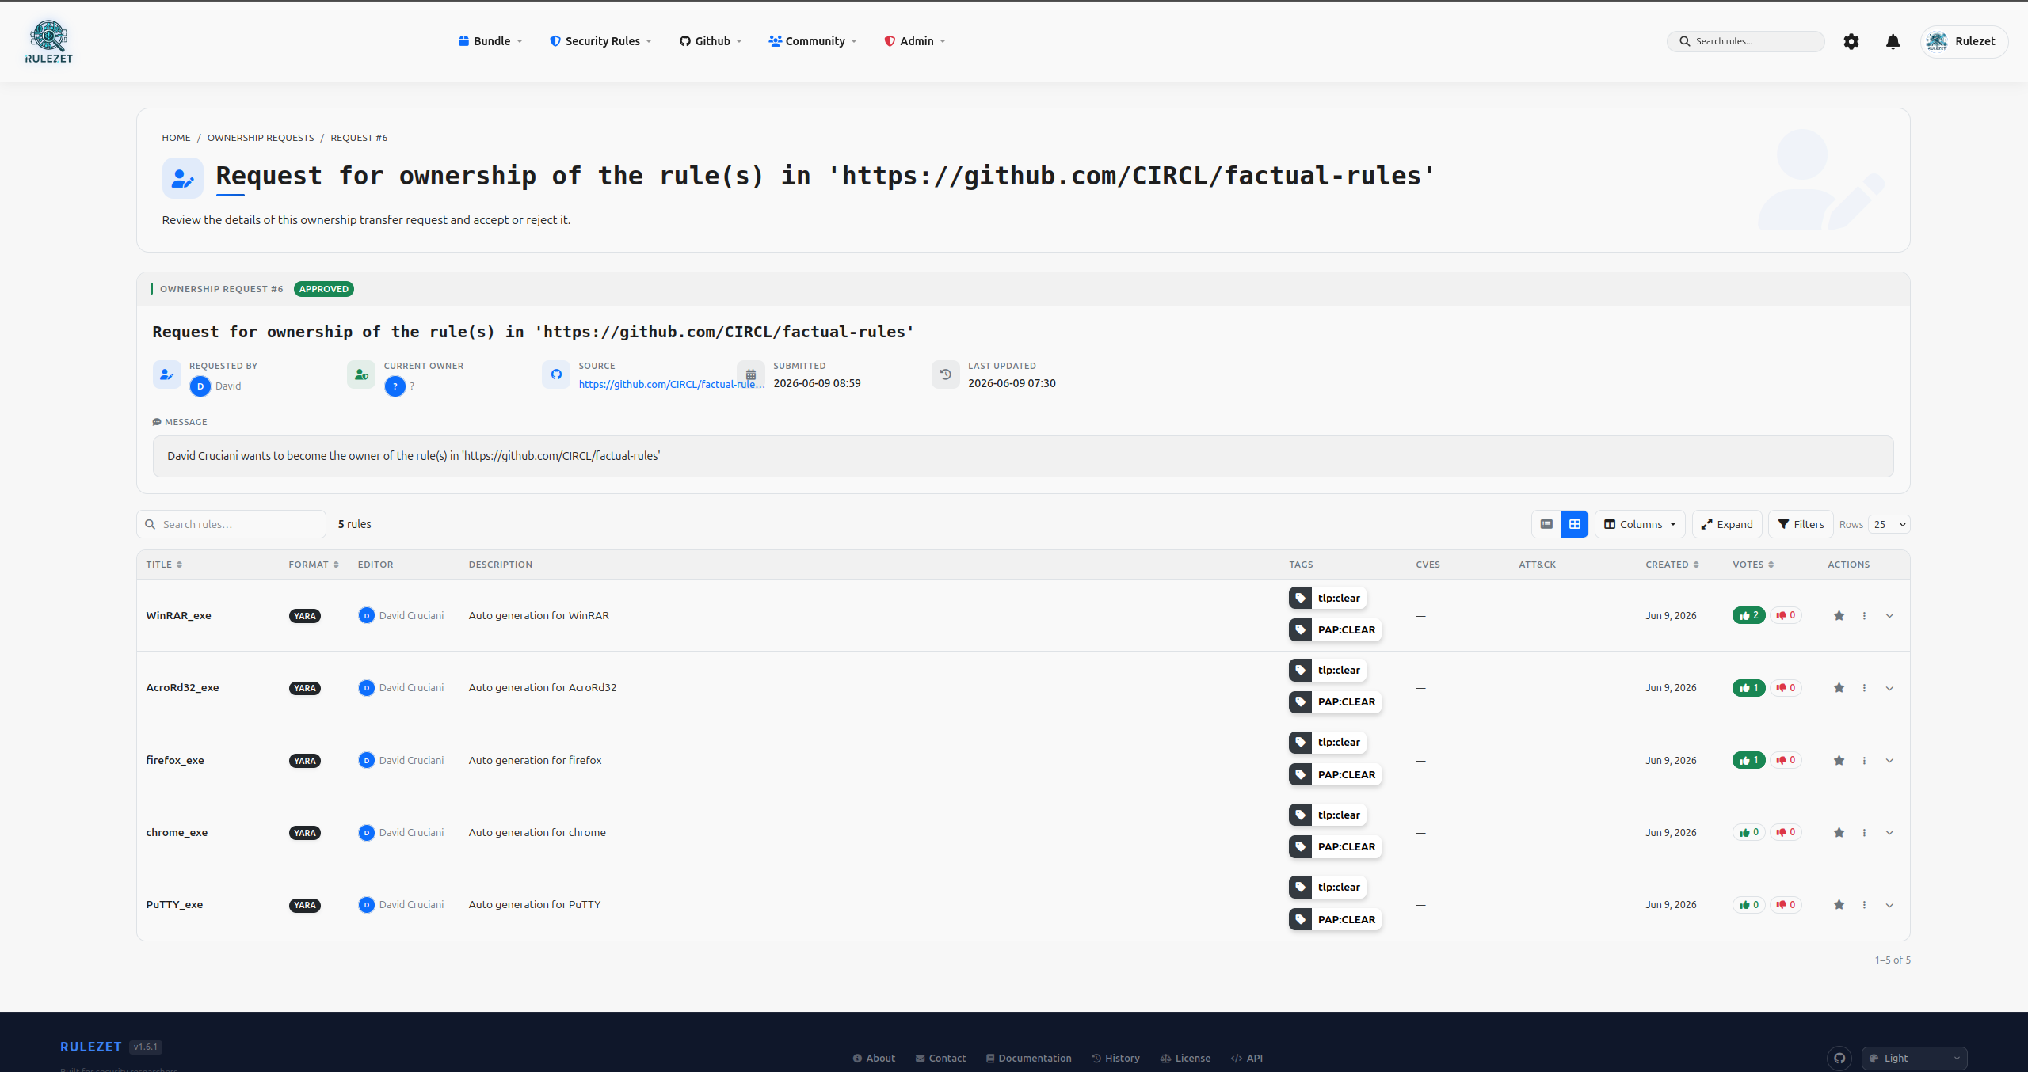Viewport: 2028px width, 1072px height.
Task: Open more actions for PuTTY_exe
Action: pos(1864,904)
